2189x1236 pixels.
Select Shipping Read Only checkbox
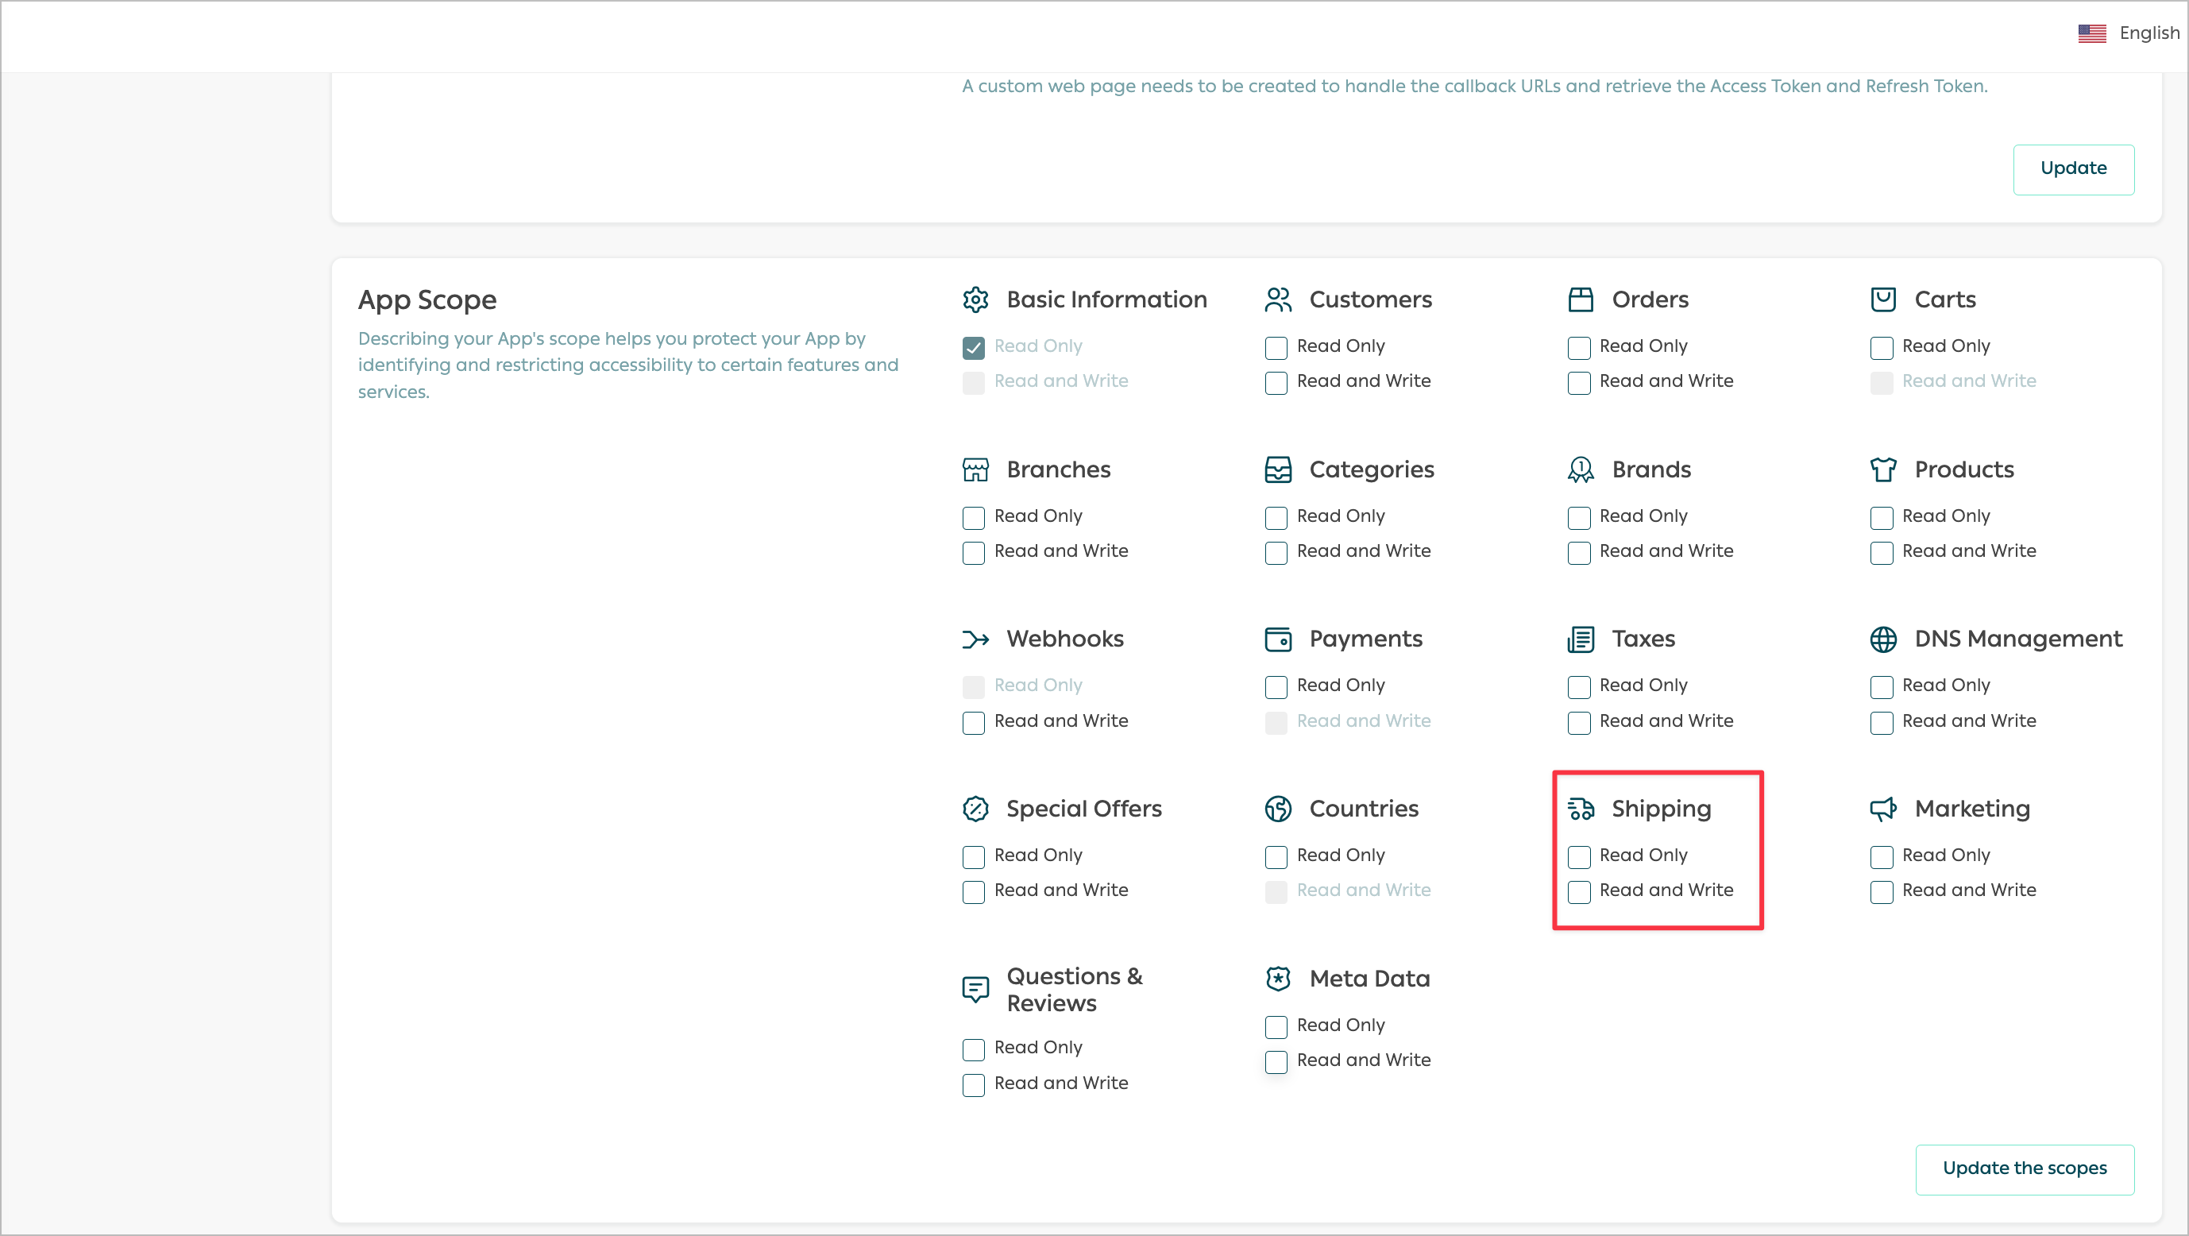pyautogui.click(x=1578, y=857)
